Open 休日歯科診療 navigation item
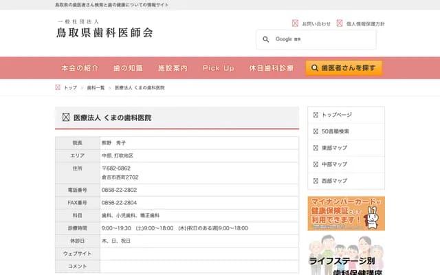The width and height of the screenshot is (440, 275). click(272, 68)
